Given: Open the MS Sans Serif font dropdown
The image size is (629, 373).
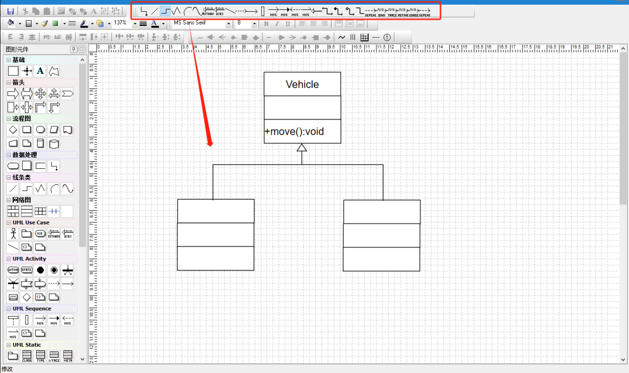Looking at the screenshot, I should coord(229,24).
